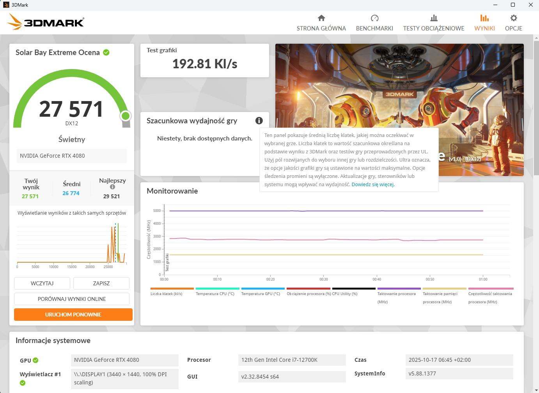Screen dimensions: 539x393
Task: Toggle the Częstotliwość taktowania procesora legend series
Action: pyautogui.click(x=490, y=296)
